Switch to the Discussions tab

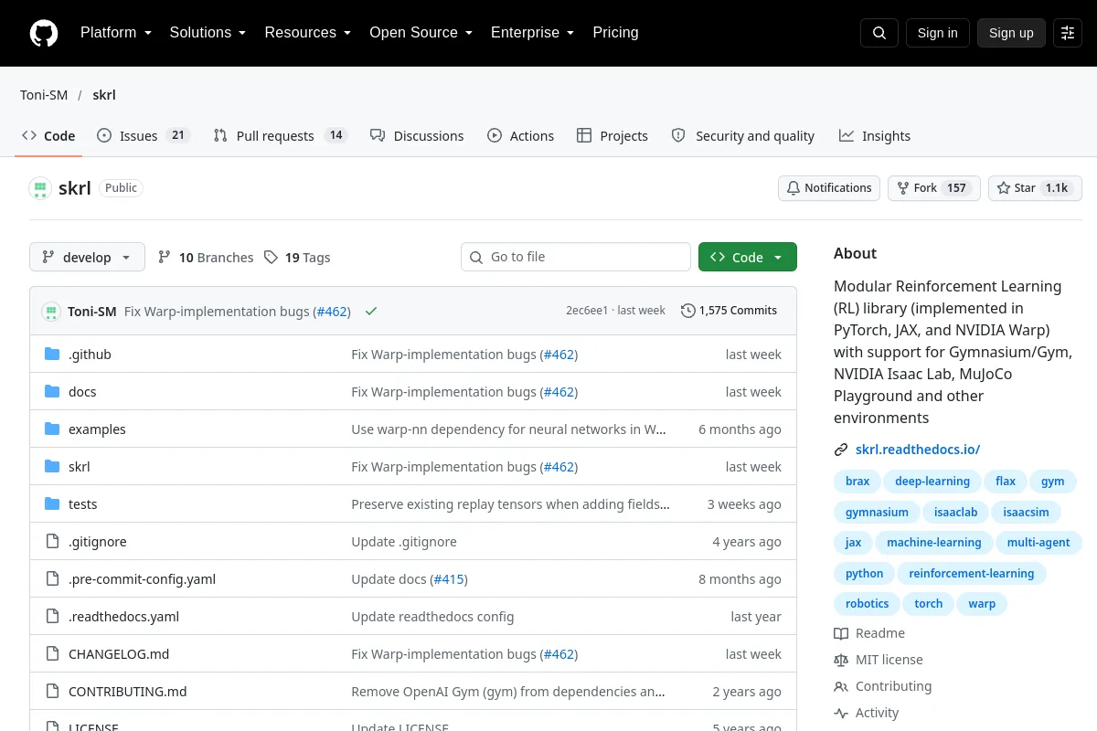(417, 135)
